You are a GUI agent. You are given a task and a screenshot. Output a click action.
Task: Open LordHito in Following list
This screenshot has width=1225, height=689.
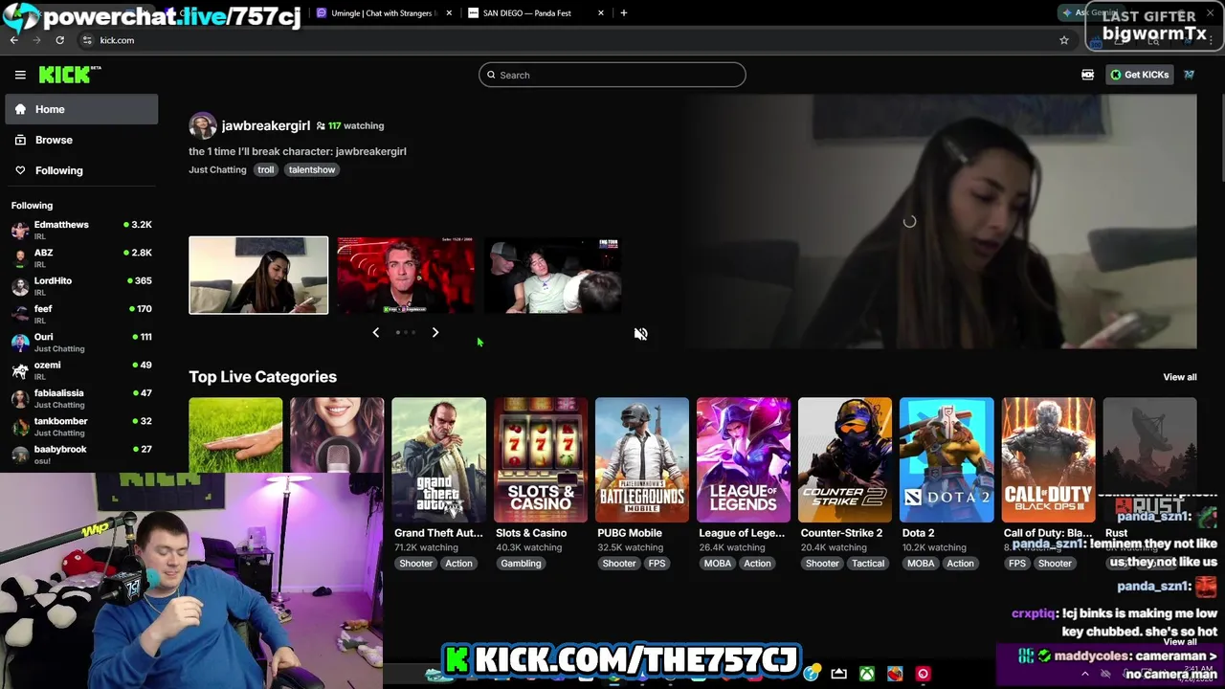pos(81,285)
